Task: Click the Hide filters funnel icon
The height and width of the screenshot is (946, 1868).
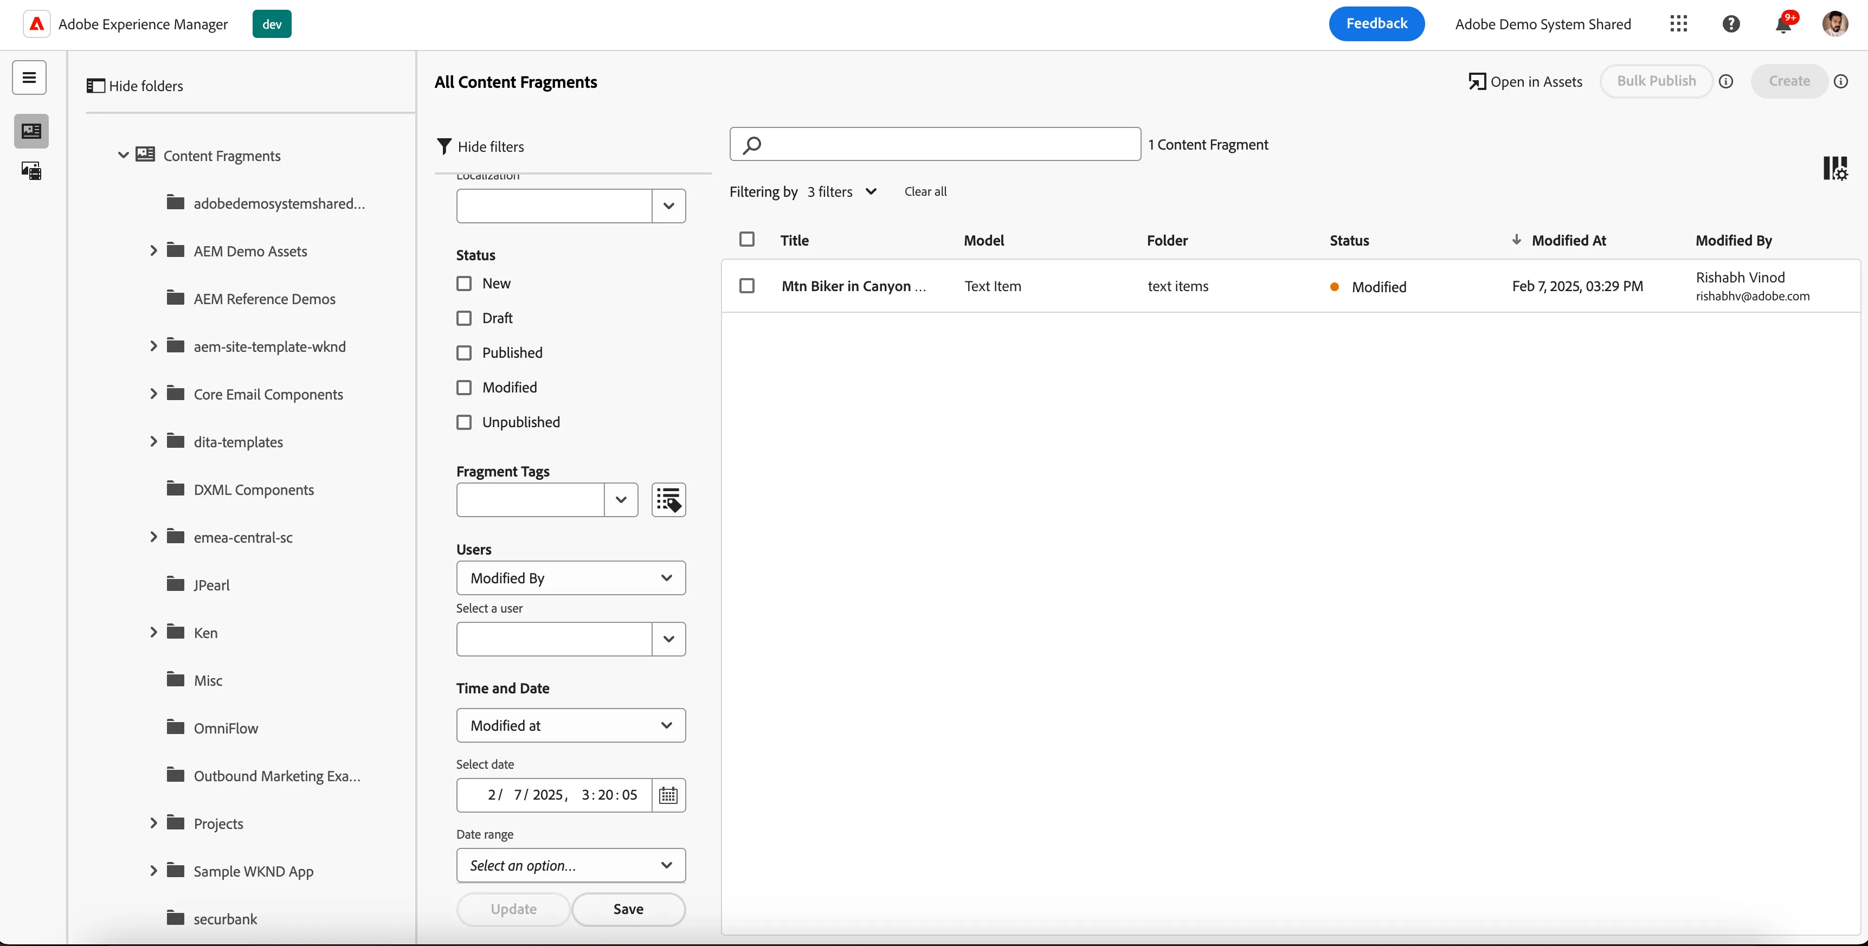Action: (444, 146)
